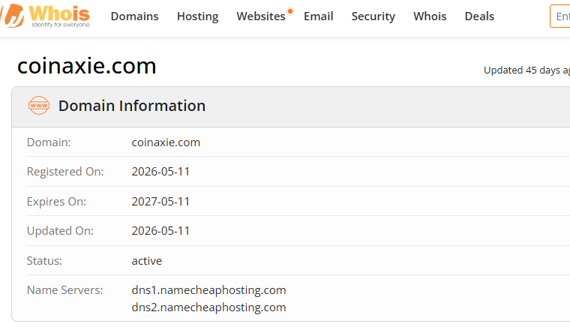Click dns1.namecheaphosting.com name server
The height and width of the screenshot is (330, 570).
click(x=208, y=290)
